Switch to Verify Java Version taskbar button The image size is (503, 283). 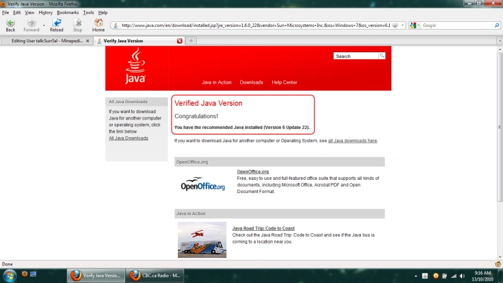coord(96,275)
